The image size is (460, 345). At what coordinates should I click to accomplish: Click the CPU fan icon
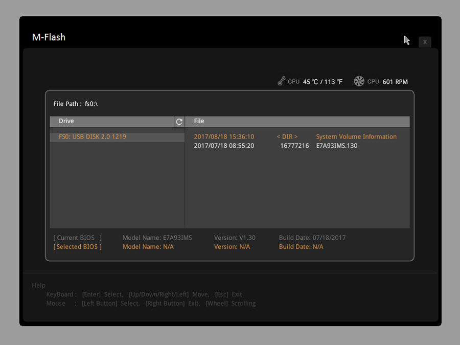click(359, 81)
